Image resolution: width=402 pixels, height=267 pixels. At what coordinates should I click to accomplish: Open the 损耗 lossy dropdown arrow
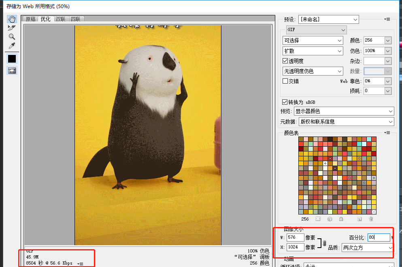pyautogui.click(x=388, y=91)
